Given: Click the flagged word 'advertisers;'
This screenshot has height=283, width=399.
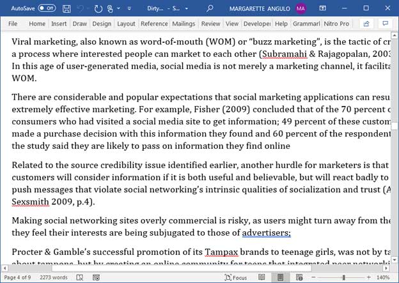Looking at the screenshot, I should [266, 233].
